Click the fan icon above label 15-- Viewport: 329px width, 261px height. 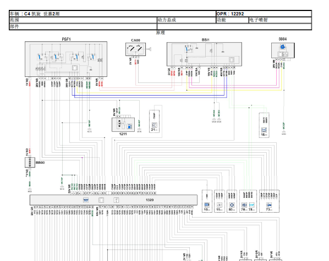[x=220, y=205]
